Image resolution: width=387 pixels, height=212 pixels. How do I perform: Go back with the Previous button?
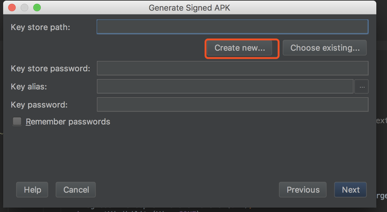point(303,190)
